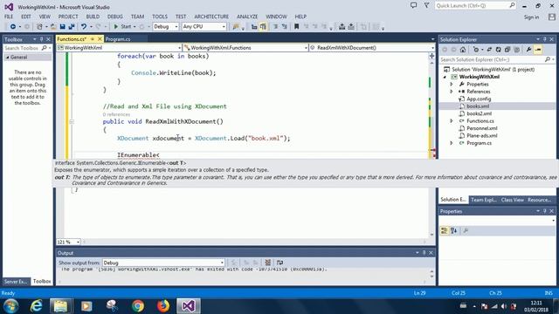Collapse the WorkingWithXml project node
Image resolution: width=559 pixels, height=314 pixels.
pos(445,77)
